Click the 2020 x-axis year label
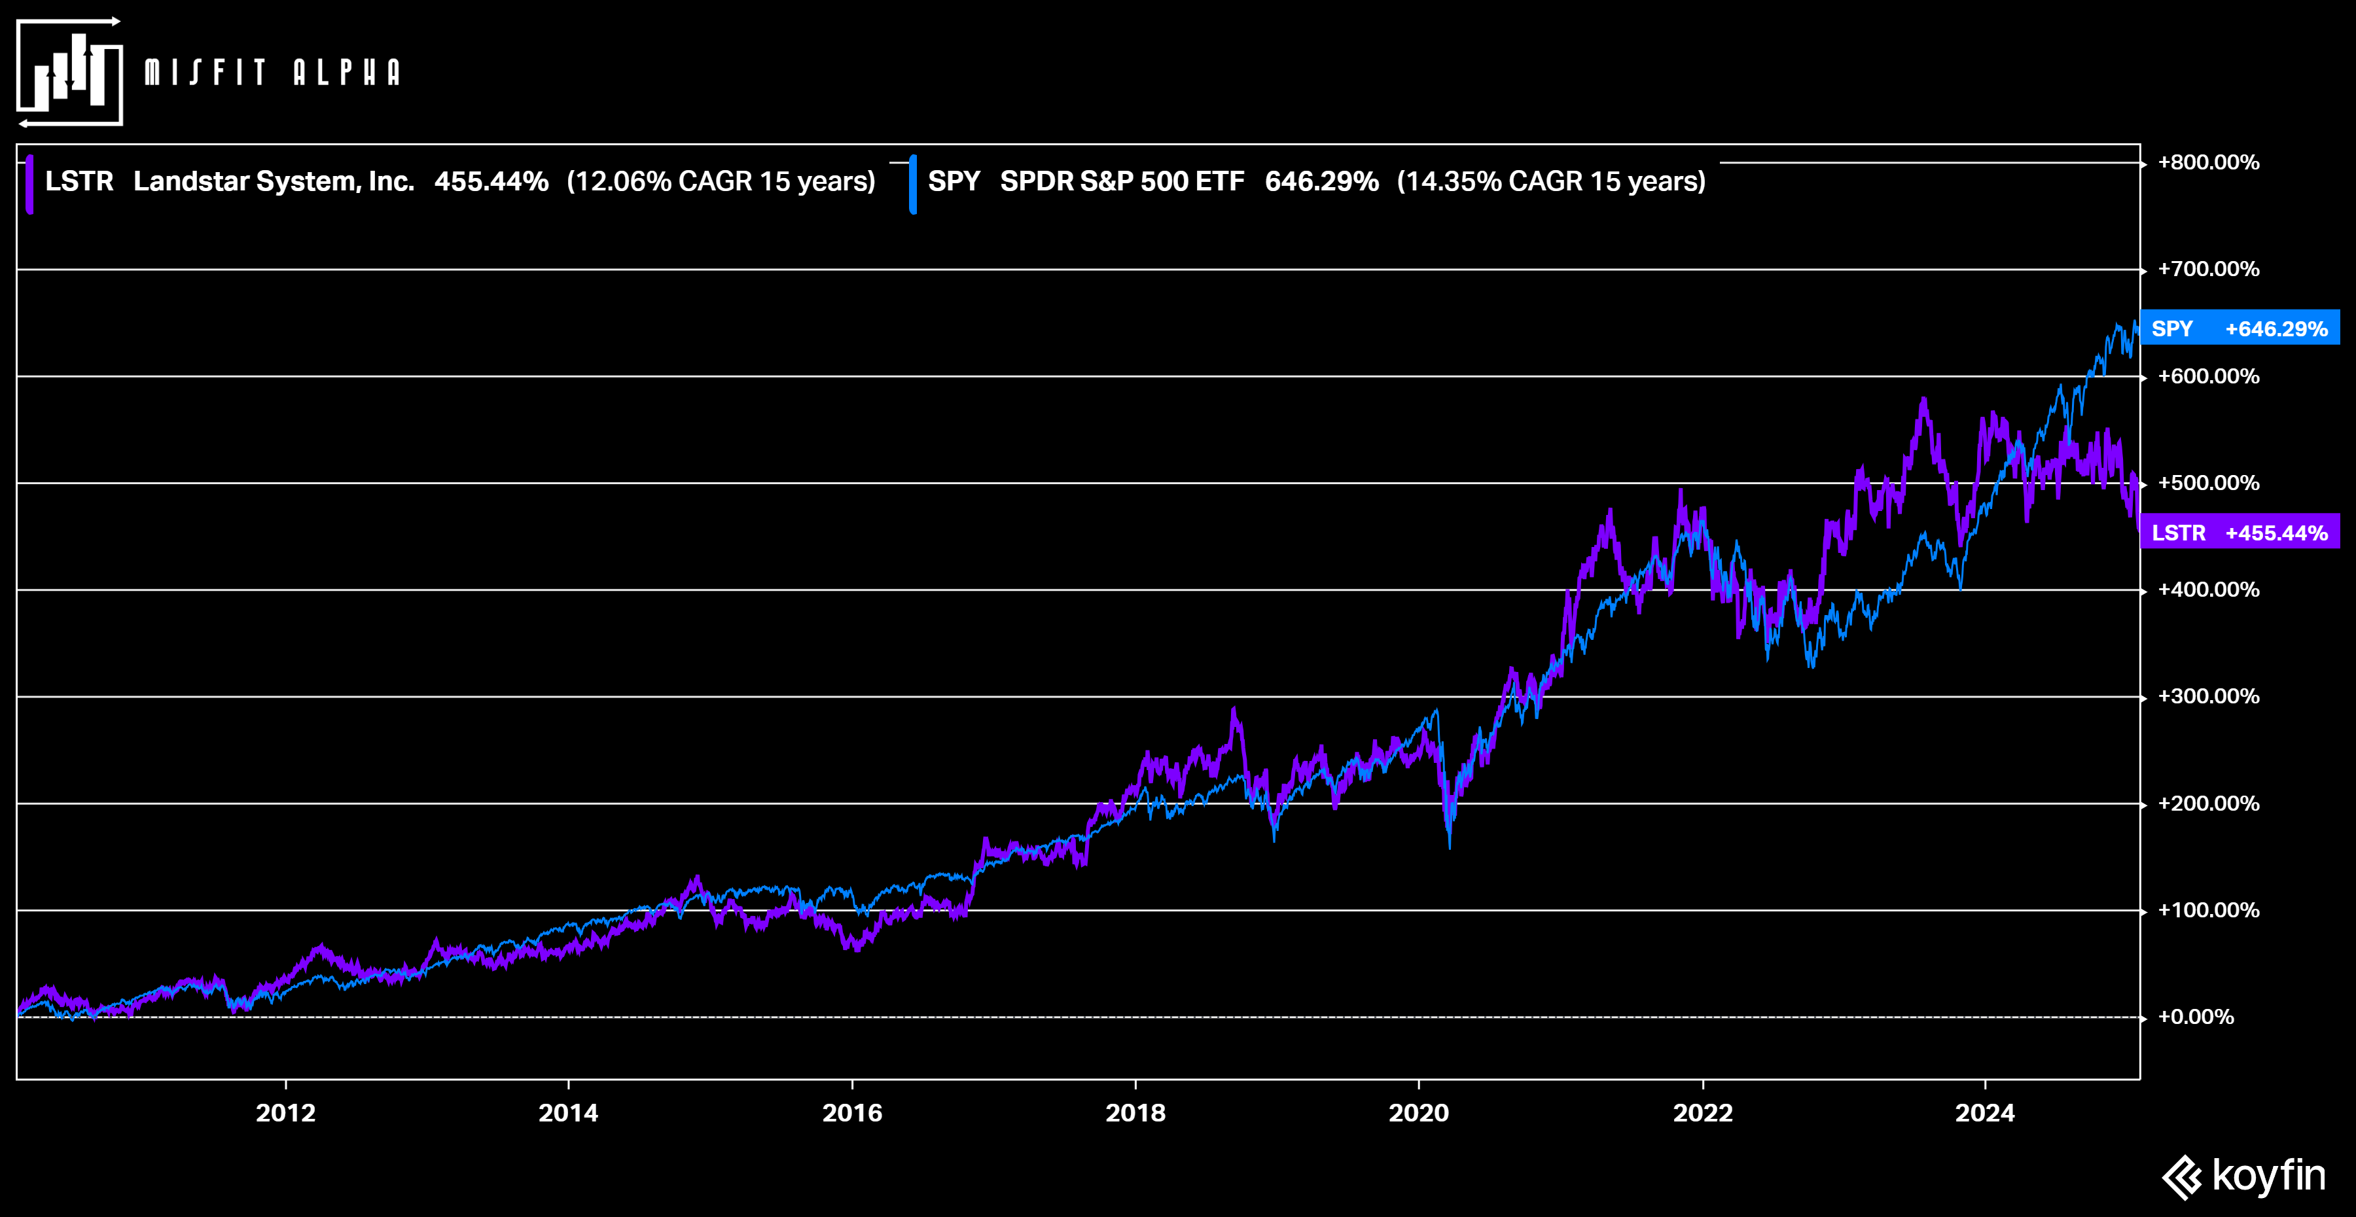The width and height of the screenshot is (2356, 1217). (1419, 1113)
